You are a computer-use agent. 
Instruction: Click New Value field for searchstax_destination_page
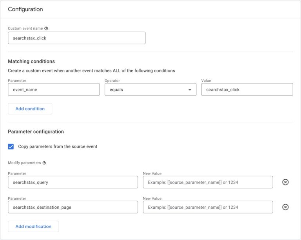coord(208,207)
